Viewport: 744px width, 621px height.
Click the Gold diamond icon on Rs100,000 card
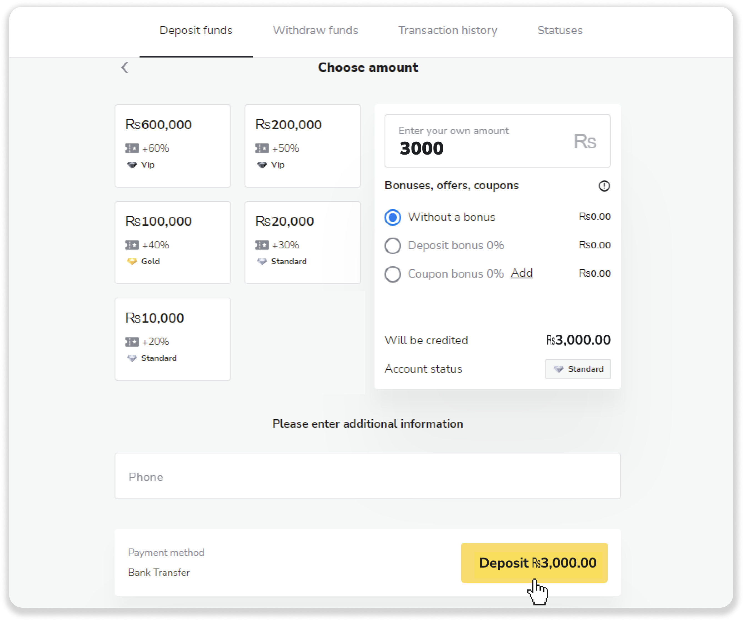tap(132, 261)
